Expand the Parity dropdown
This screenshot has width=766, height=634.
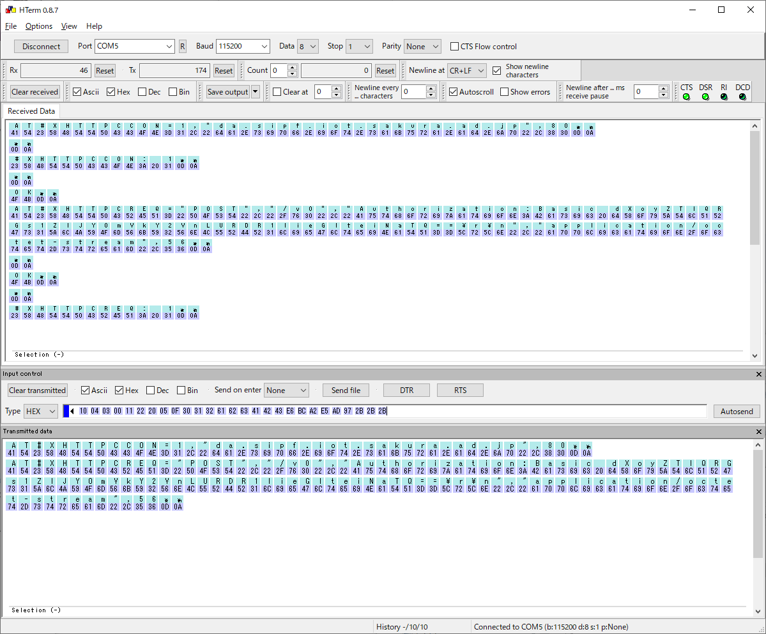tap(434, 47)
